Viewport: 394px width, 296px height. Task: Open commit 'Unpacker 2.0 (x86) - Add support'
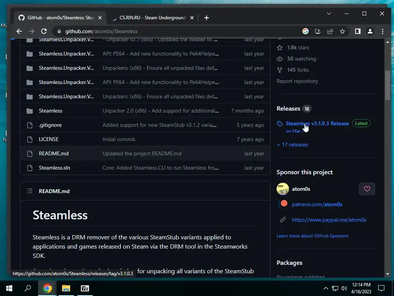point(160,111)
